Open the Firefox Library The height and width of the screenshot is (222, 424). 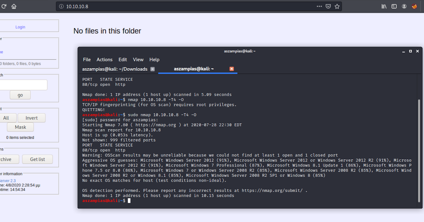click(x=384, y=6)
